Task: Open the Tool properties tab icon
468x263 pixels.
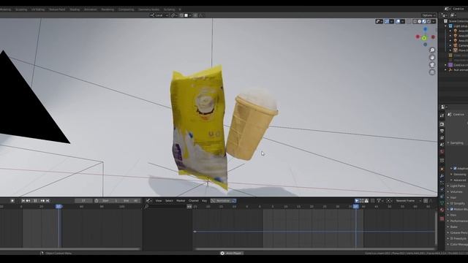Action: tap(442, 115)
